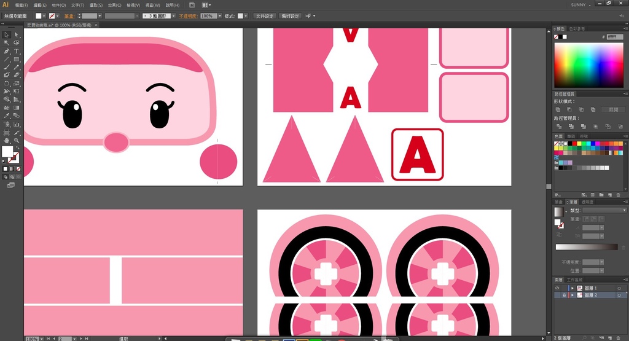Select the Hand tool

click(7, 140)
